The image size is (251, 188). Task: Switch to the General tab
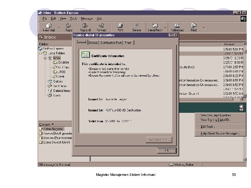tap(81, 42)
